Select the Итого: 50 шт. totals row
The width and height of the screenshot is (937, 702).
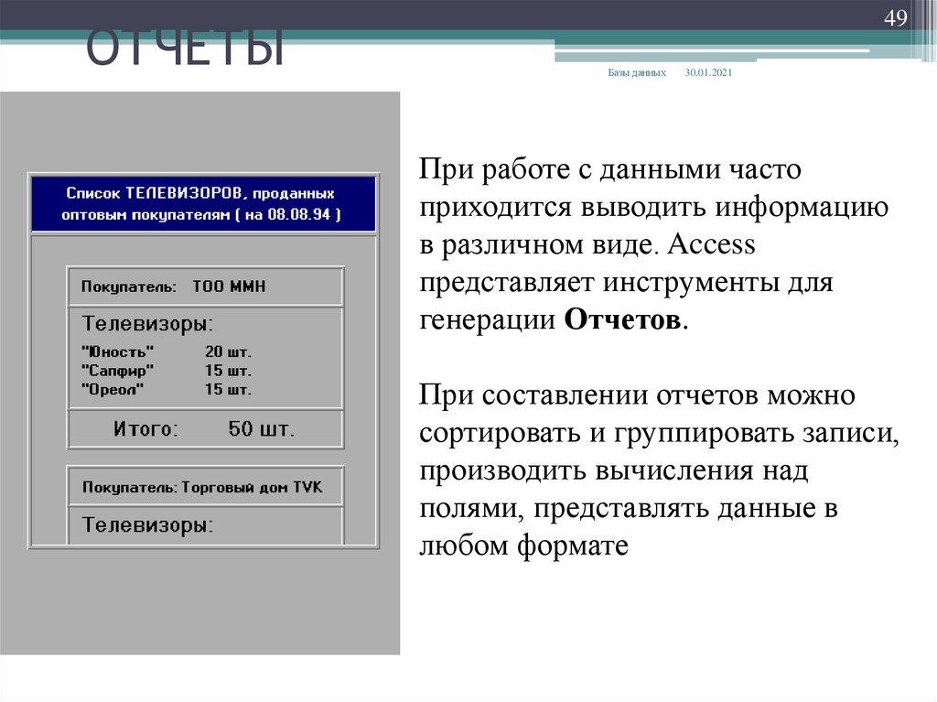click(203, 427)
